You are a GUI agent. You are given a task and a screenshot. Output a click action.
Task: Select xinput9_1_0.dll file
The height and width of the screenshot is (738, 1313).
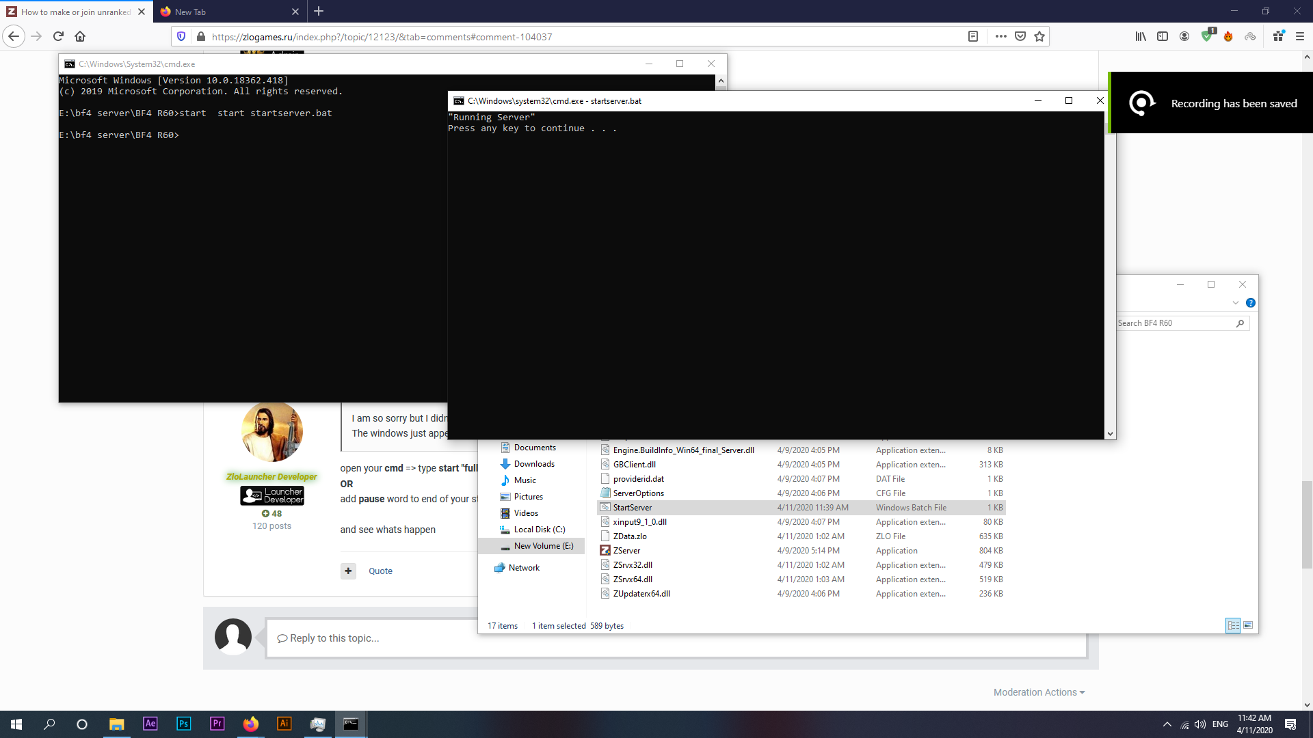[x=801, y=522]
